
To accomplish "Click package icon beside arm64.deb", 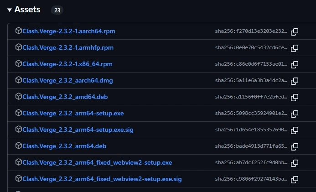I will [x=19, y=145].
